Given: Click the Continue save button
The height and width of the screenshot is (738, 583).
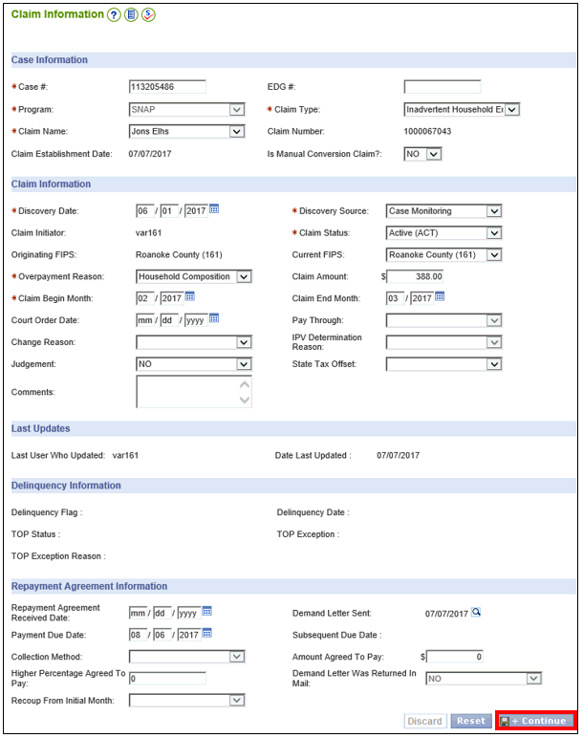Looking at the screenshot, I should (x=535, y=721).
